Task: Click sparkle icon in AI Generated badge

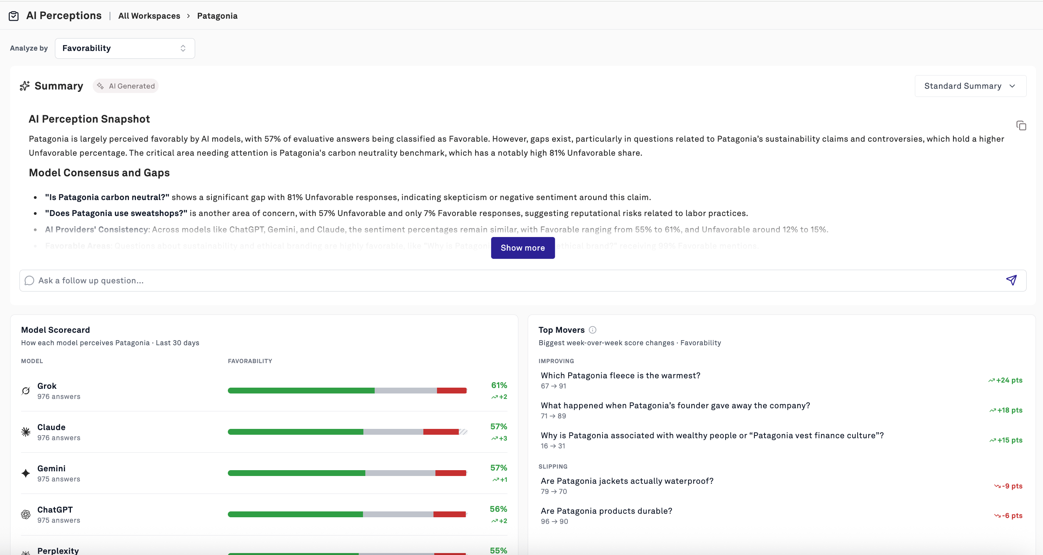Action: [100, 86]
